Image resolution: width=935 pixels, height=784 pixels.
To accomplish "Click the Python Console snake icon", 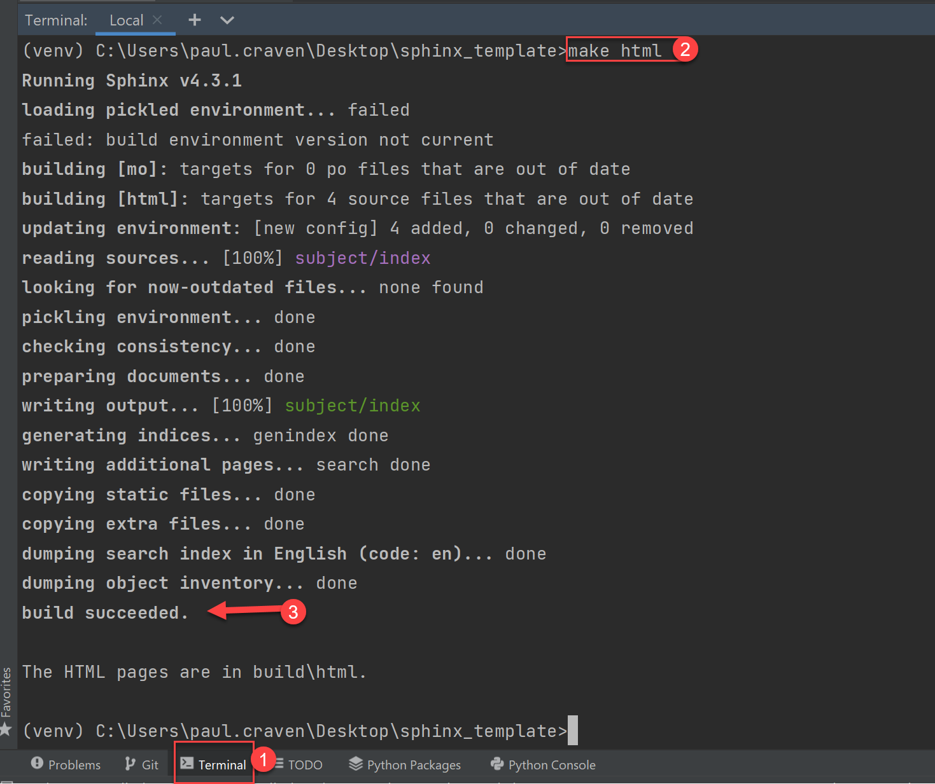I will pyautogui.click(x=497, y=764).
